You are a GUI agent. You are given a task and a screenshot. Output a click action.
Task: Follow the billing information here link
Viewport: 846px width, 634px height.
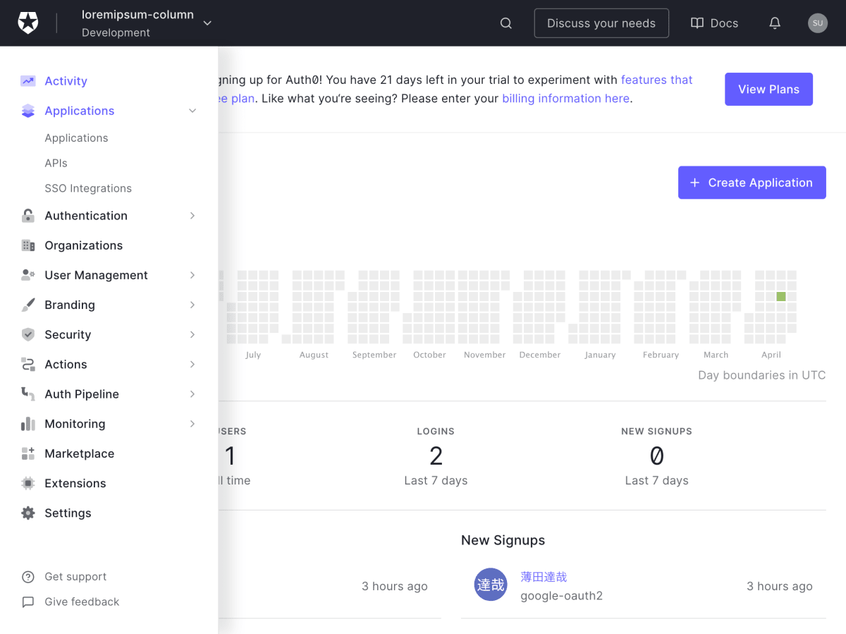[x=565, y=99]
